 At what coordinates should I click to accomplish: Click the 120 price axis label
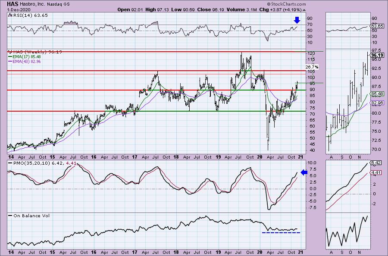311,53
